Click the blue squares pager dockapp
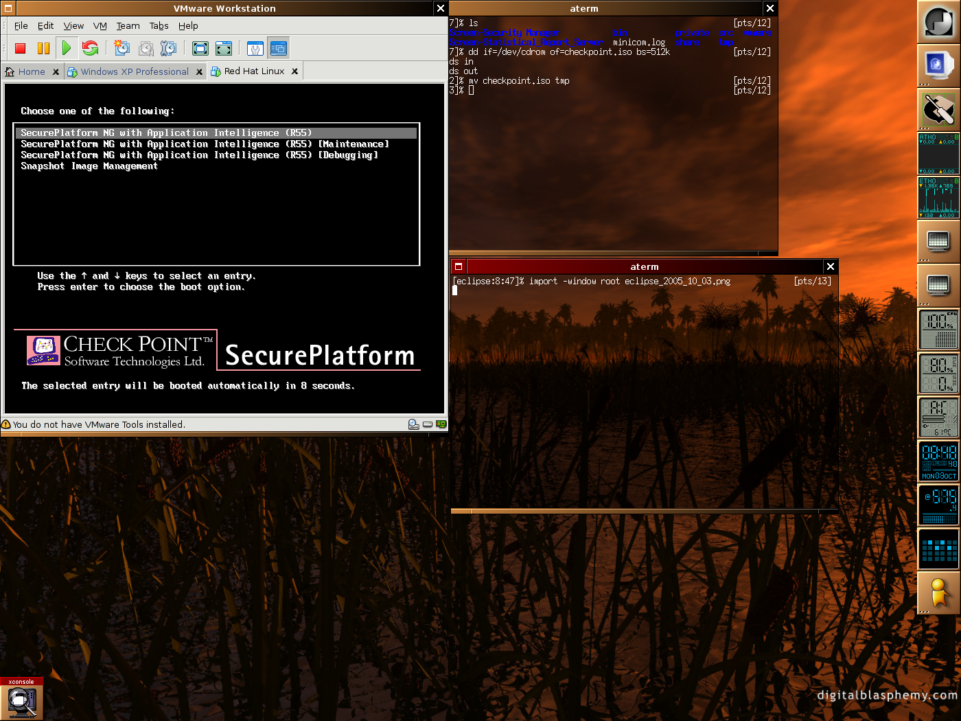961x721 pixels. (x=939, y=549)
